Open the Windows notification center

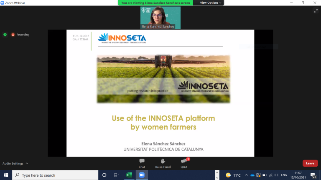click(313, 175)
